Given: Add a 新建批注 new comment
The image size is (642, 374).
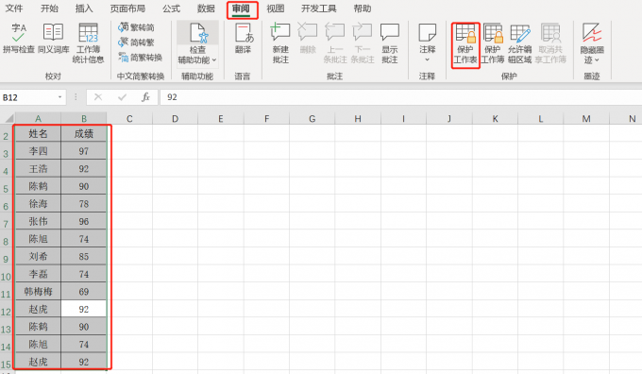Looking at the screenshot, I should click(280, 43).
